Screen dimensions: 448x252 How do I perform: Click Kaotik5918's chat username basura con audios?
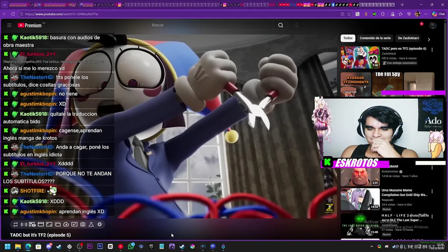pos(34,37)
